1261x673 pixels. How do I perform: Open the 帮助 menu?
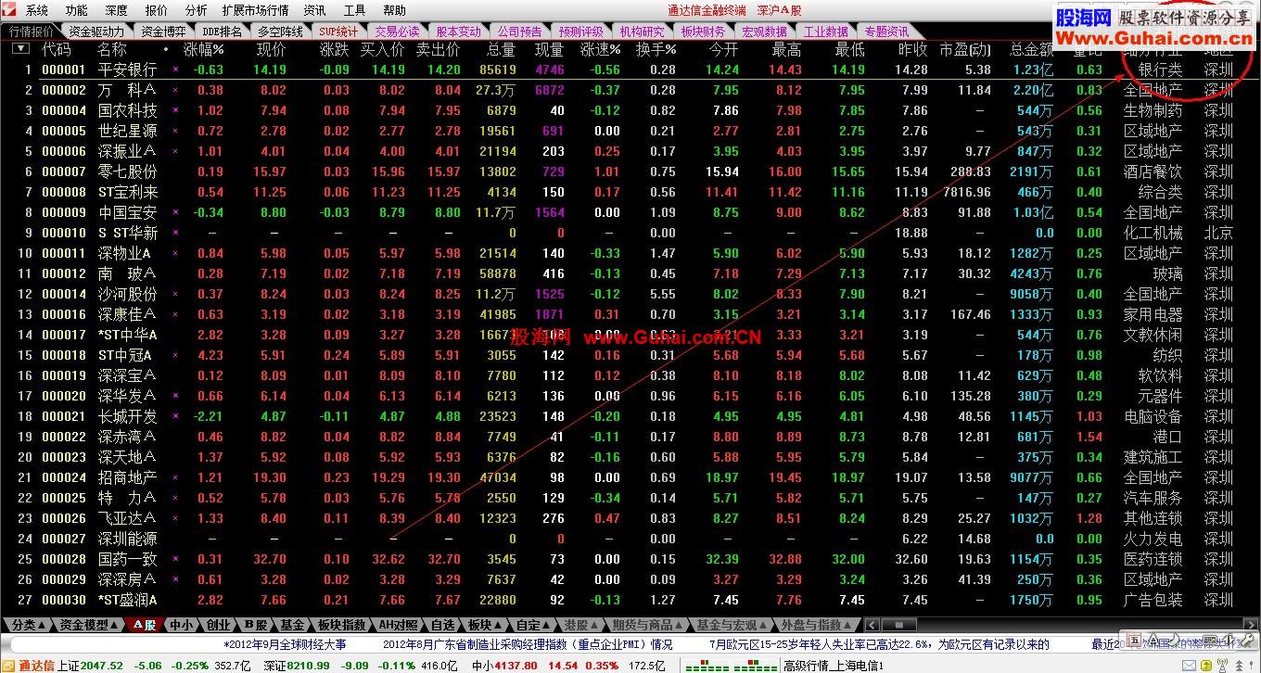394,10
